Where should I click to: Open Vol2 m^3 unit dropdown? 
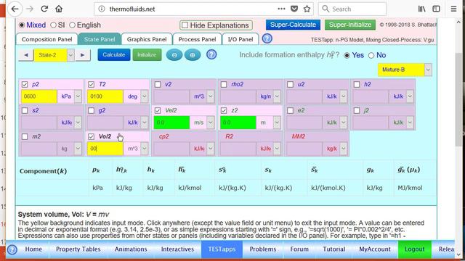(x=144, y=149)
